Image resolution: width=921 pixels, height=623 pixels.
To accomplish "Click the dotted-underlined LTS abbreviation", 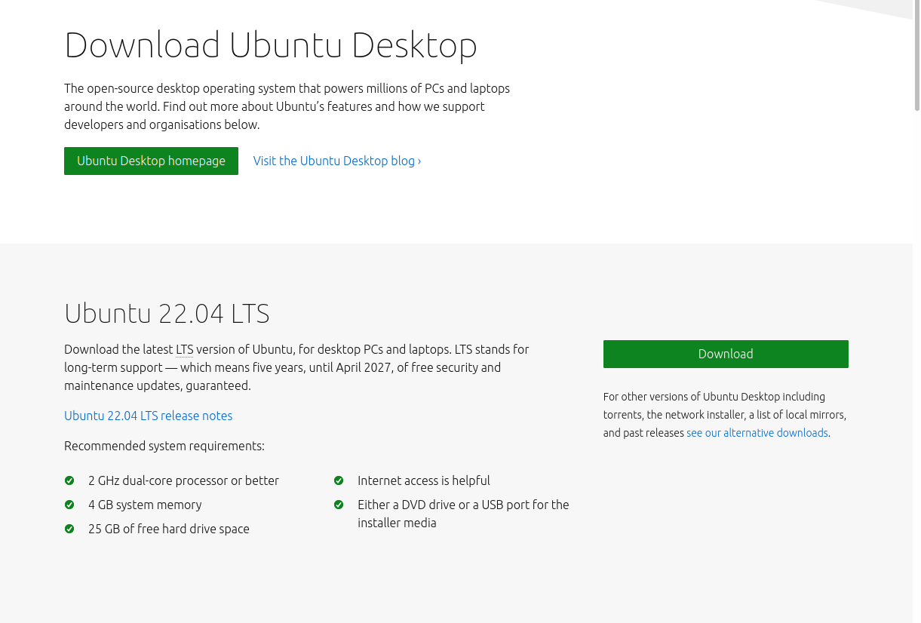I will tap(184, 349).
